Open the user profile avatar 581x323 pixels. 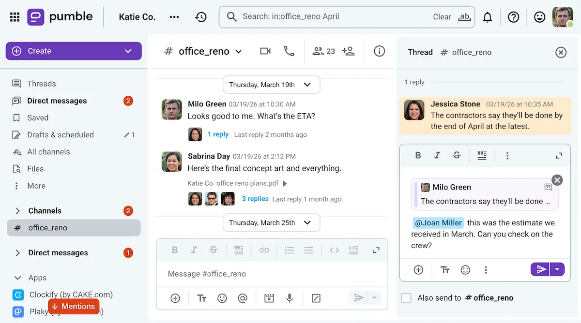(563, 17)
